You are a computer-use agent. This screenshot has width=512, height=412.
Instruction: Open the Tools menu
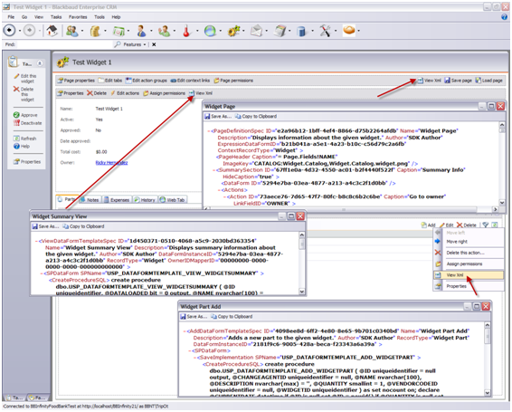(x=100, y=17)
